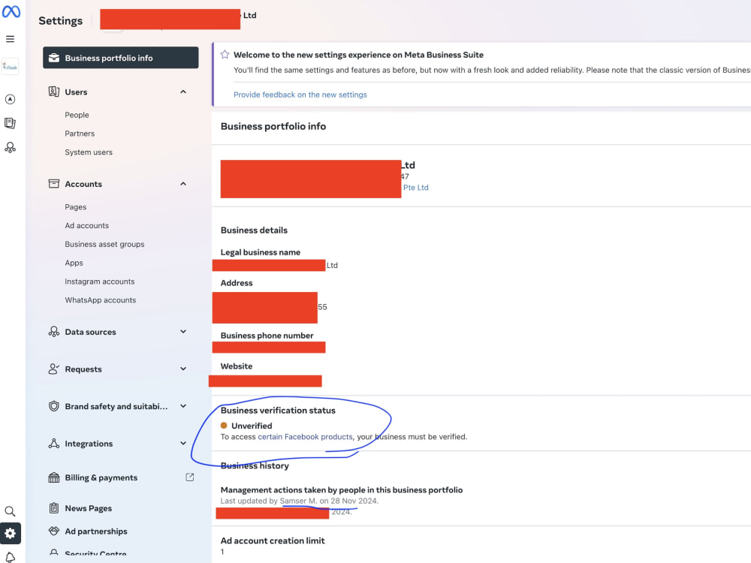Open Ad accounts
The image size is (751, 563).
click(86, 225)
